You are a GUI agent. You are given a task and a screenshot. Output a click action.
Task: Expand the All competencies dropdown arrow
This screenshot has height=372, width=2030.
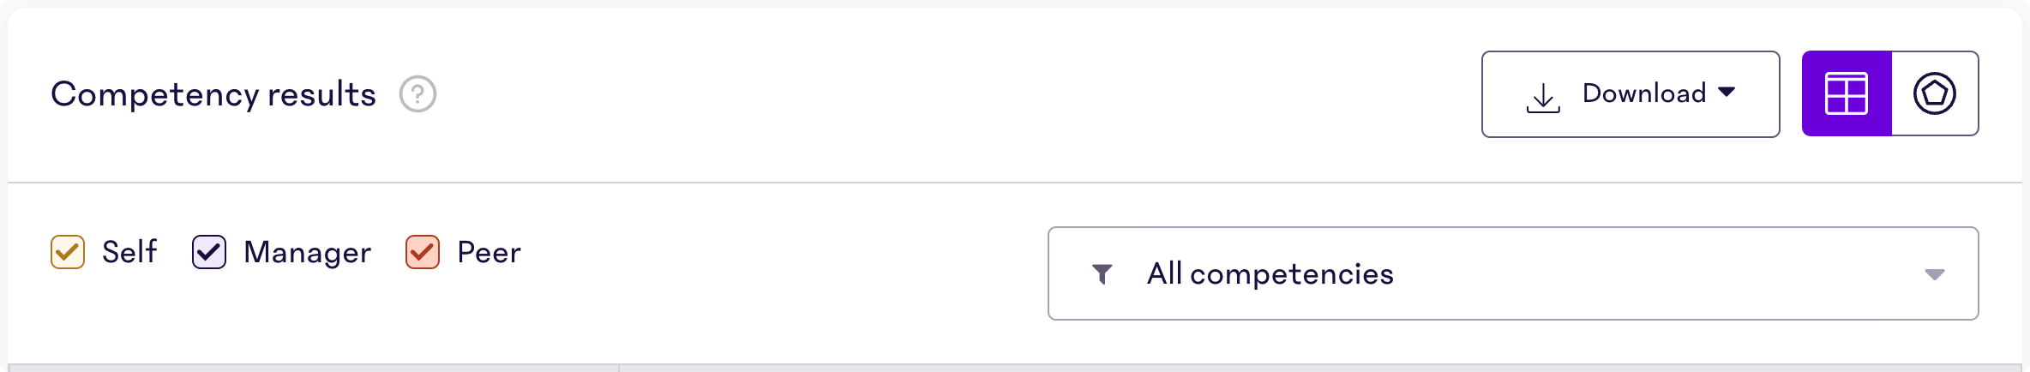[x=1934, y=274]
